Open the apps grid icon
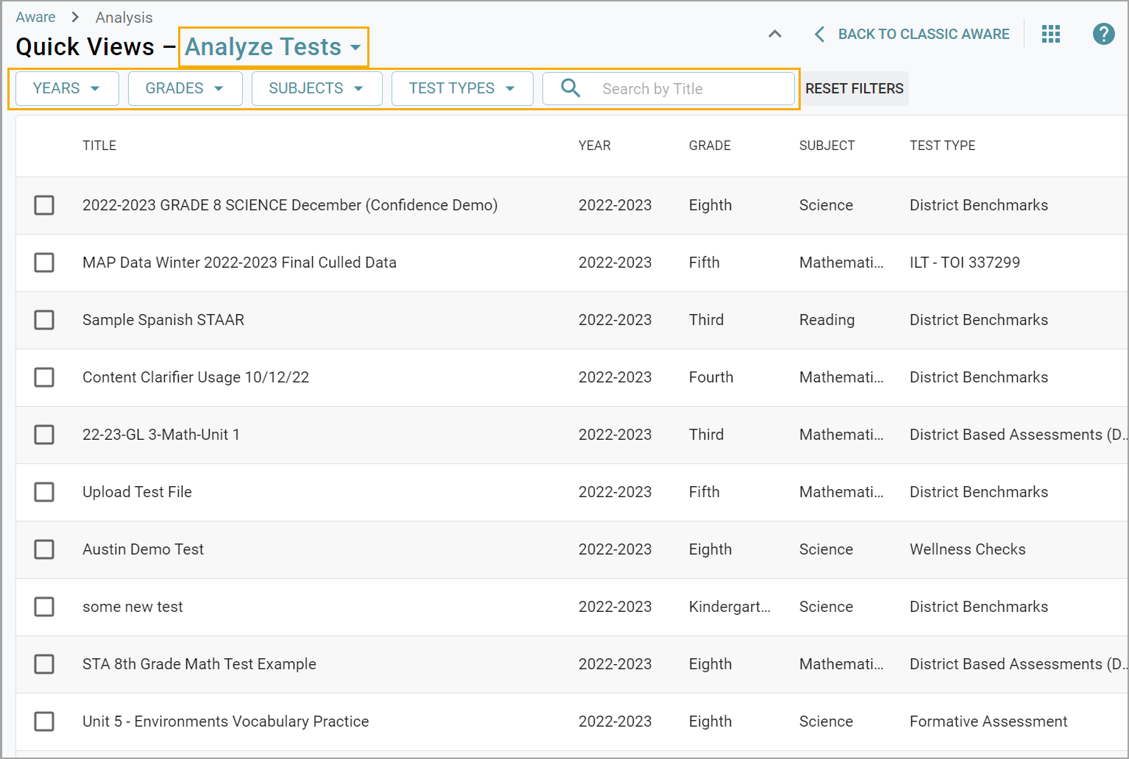The image size is (1129, 759). coord(1051,34)
